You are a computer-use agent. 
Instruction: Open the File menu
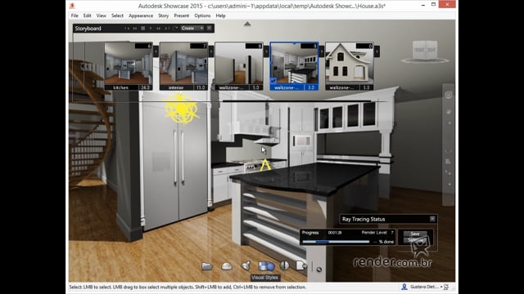coord(75,16)
